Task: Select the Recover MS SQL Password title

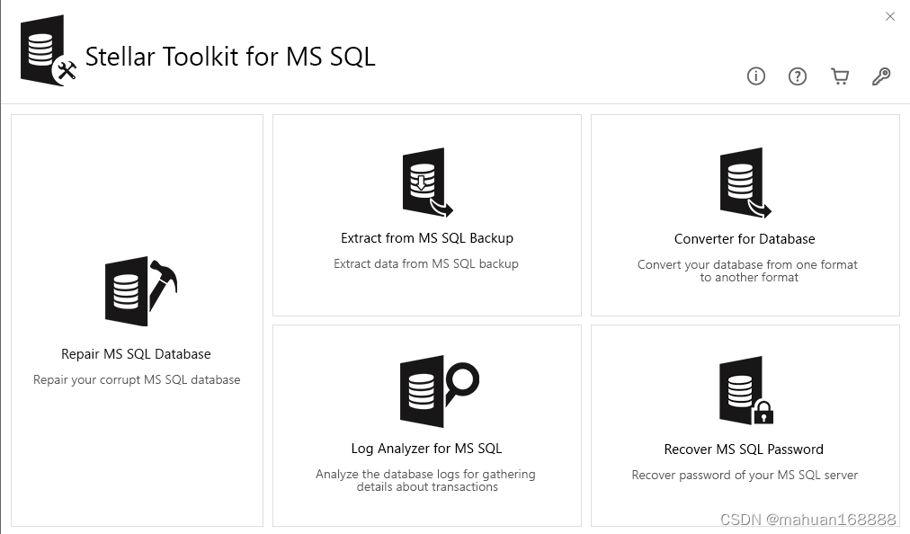Action: pos(745,449)
